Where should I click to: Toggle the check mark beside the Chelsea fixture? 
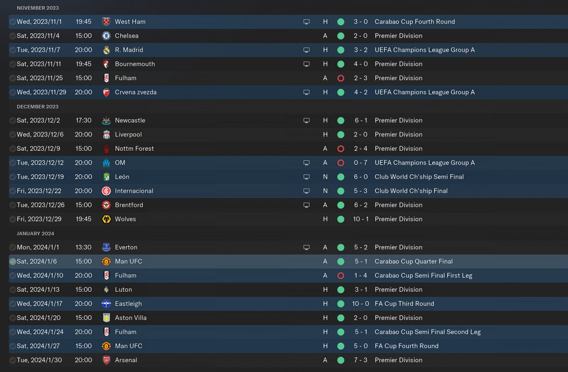[12, 36]
